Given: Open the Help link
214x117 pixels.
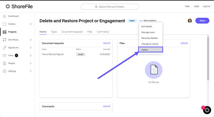Looking at the screenshot, I should coord(187,6).
